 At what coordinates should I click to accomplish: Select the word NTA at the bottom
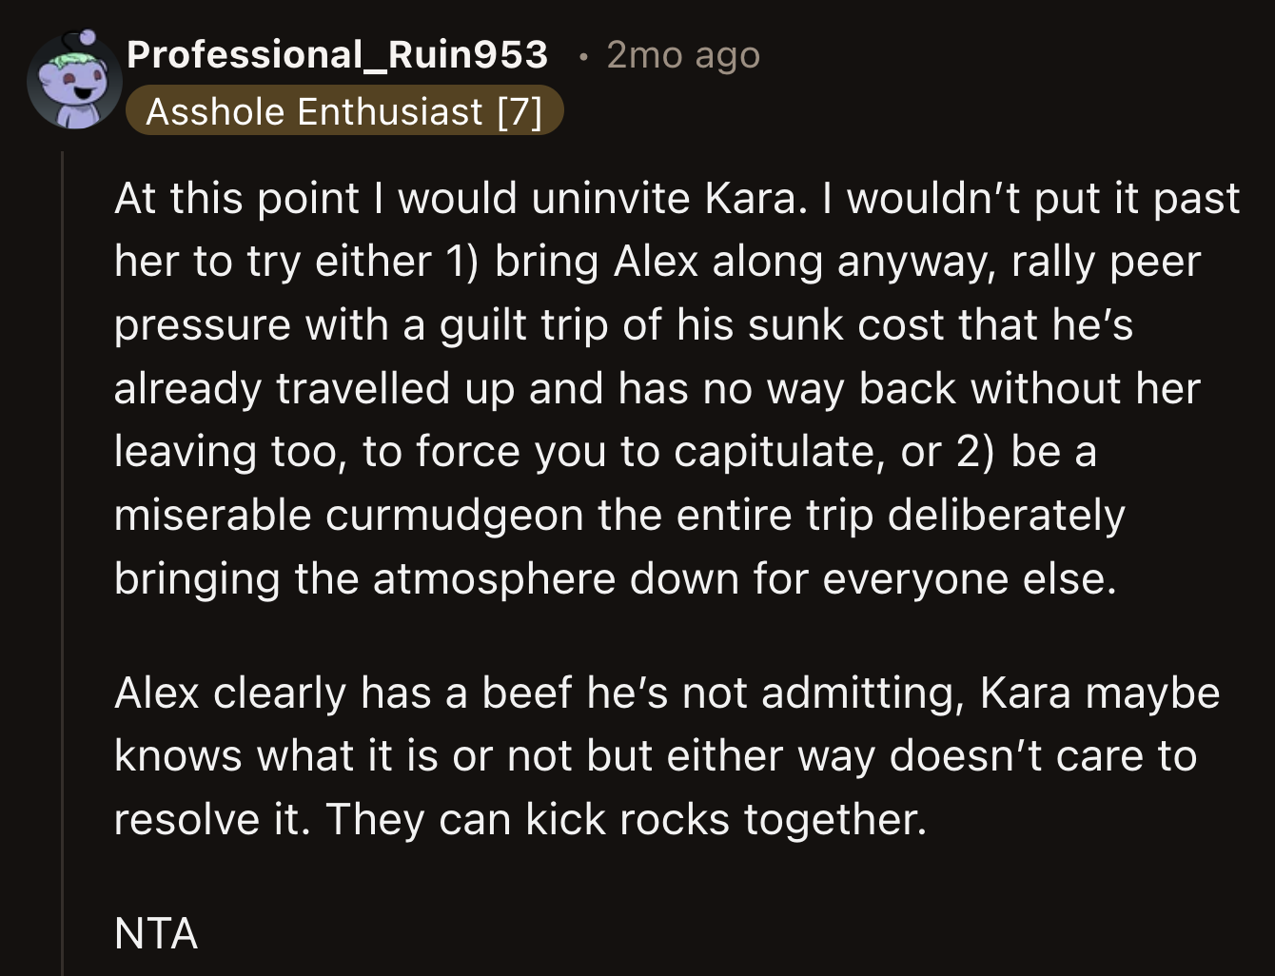click(x=155, y=934)
